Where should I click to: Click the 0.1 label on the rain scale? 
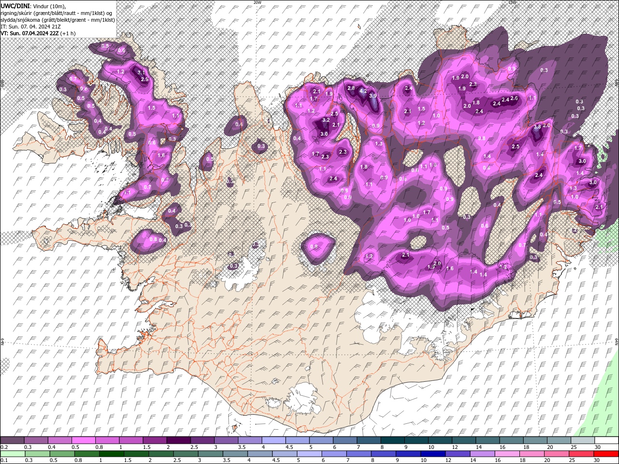coord(4,461)
